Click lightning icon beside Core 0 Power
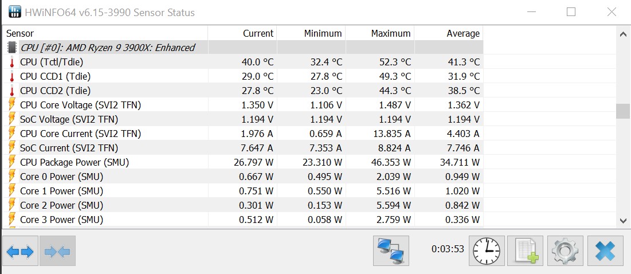This screenshot has height=274, width=631. (12, 177)
